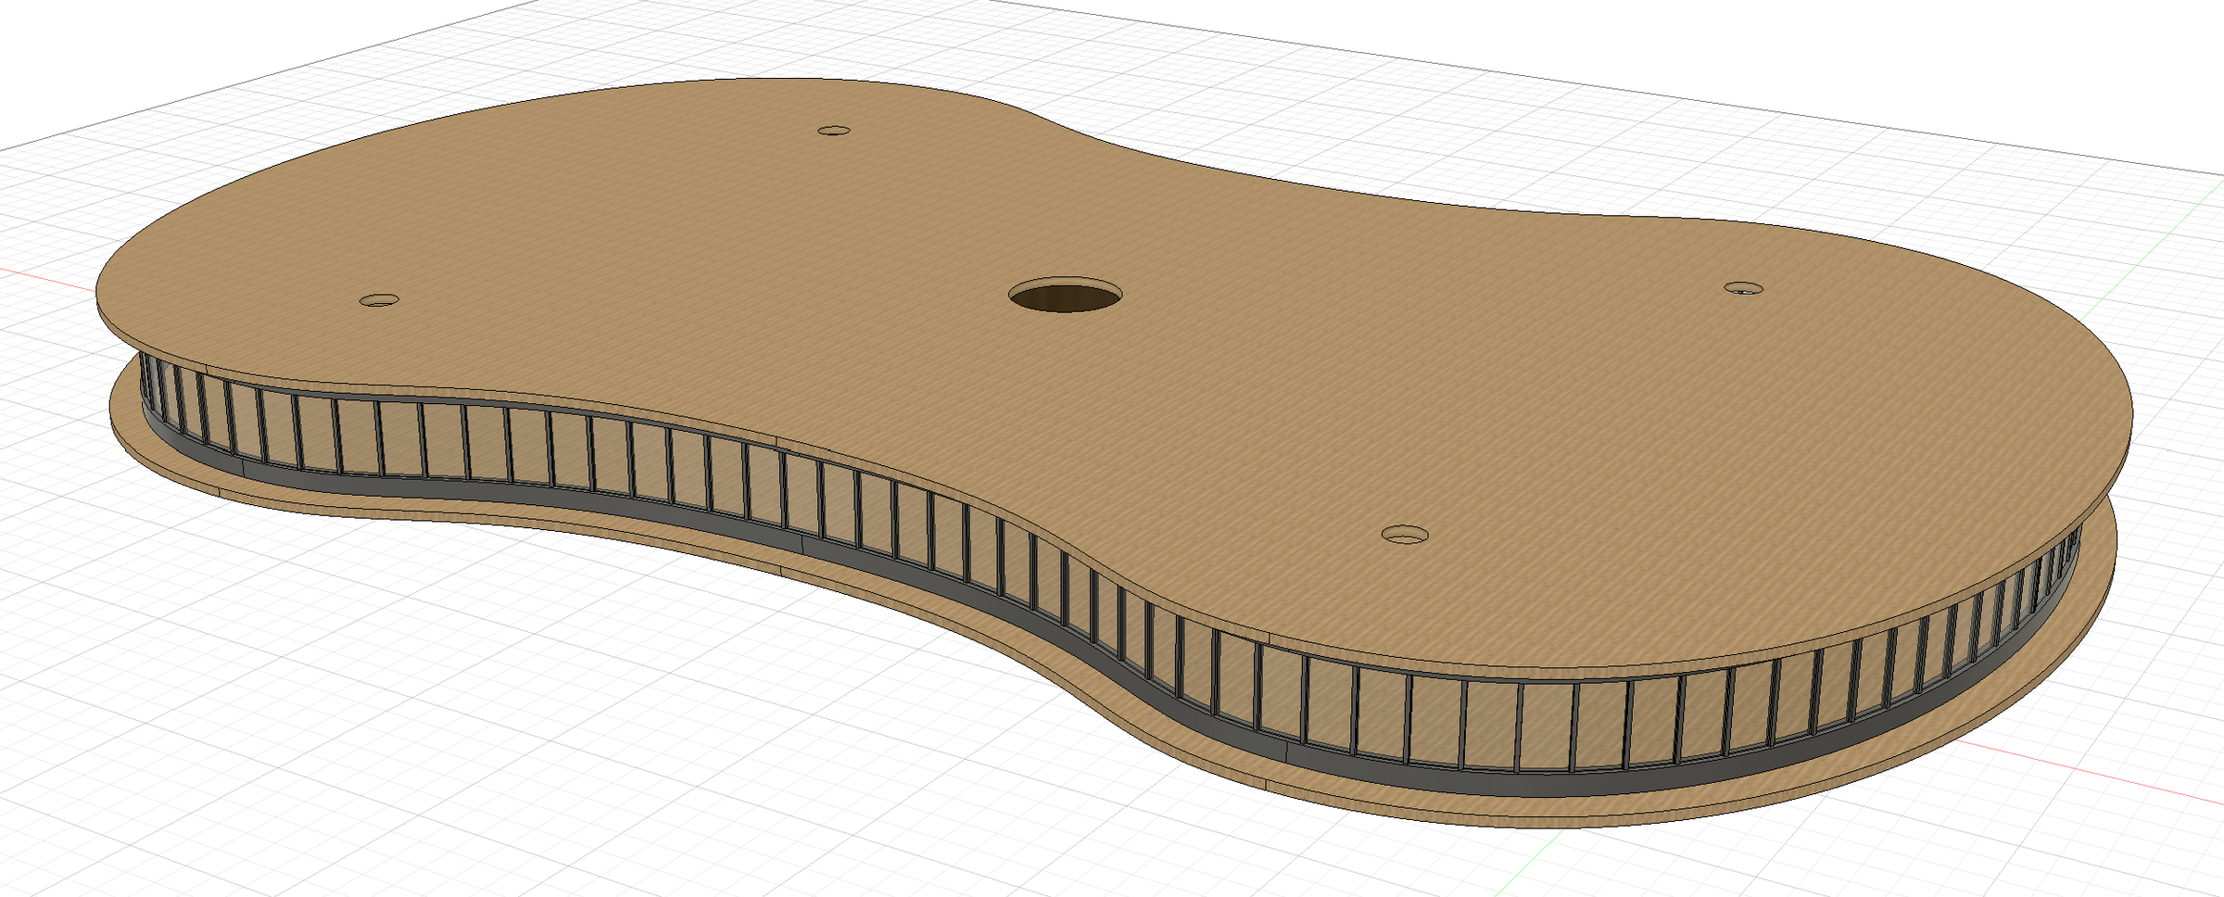Select the small mounting hole at far right lobe
2224x897 pixels.
1743,288
